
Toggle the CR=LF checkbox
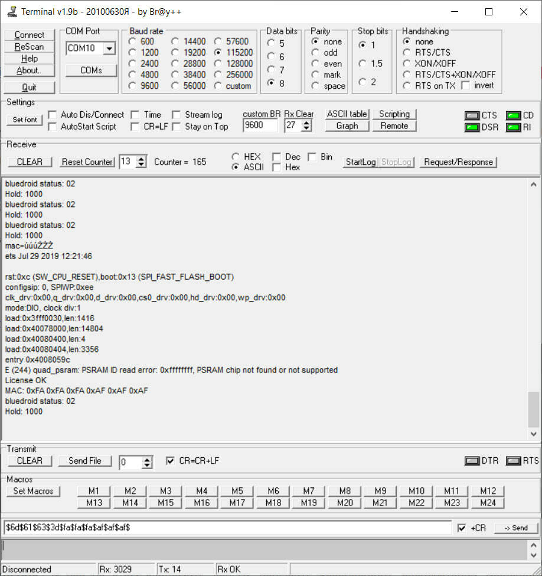(x=135, y=127)
